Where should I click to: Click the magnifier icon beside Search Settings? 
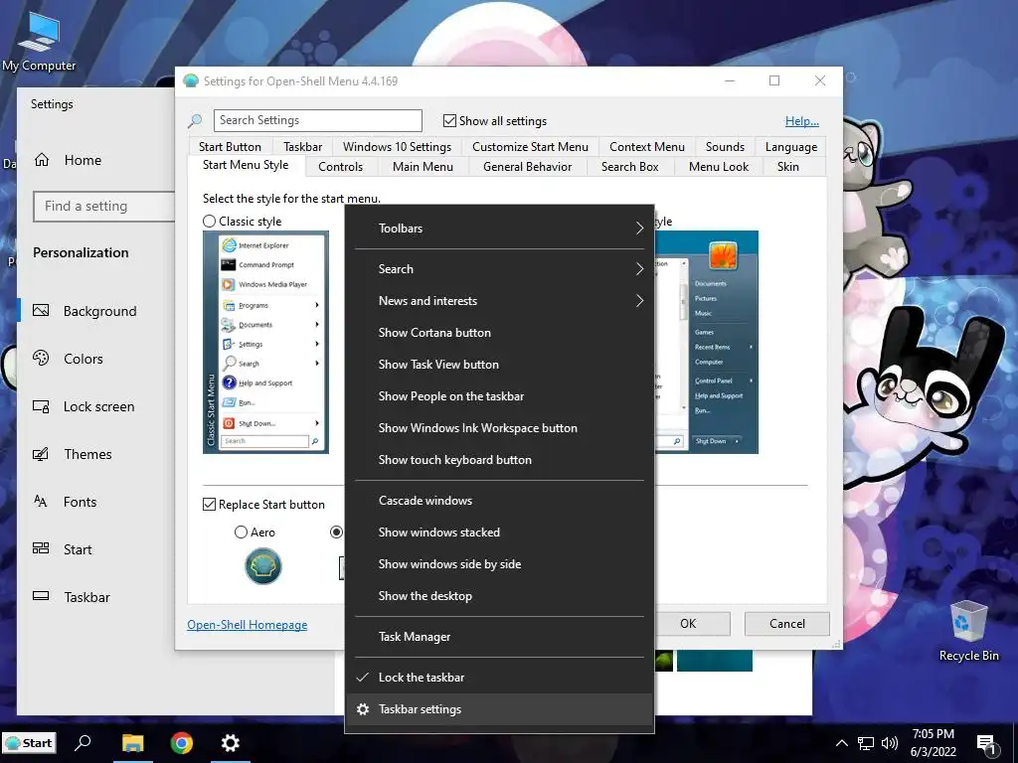(x=195, y=120)
